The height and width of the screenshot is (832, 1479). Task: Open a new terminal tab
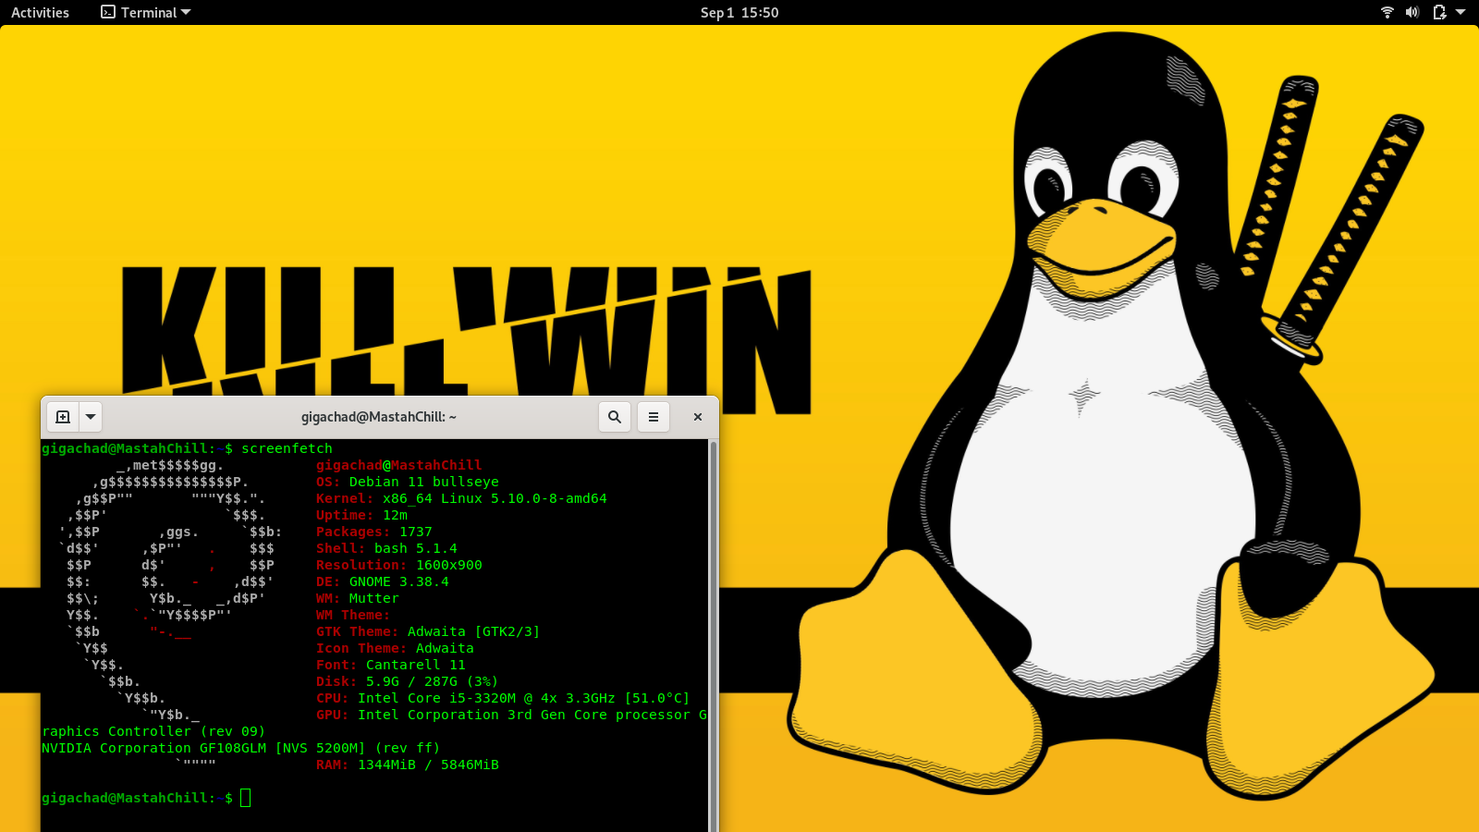tap(63, 417)
